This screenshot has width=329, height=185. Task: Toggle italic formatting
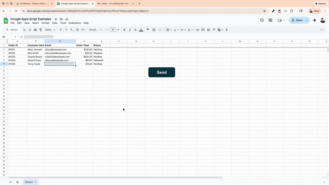pos(130,30)
